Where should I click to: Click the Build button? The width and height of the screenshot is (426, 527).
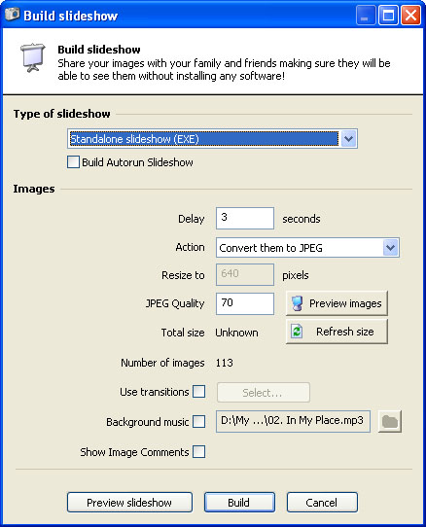point(239,503)
